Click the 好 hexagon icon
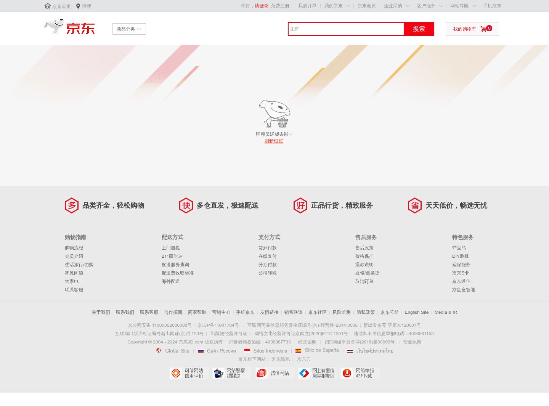Screen dimensions: 549x406 [300, 205]
